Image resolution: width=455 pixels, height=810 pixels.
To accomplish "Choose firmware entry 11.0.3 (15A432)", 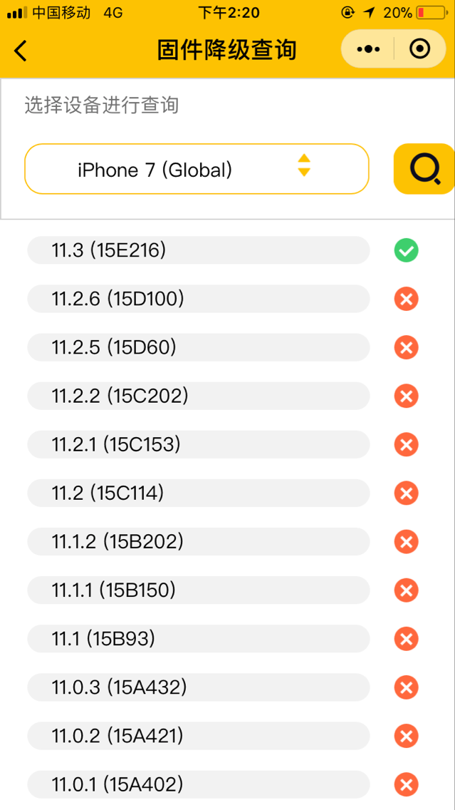I will coord(199,687).
